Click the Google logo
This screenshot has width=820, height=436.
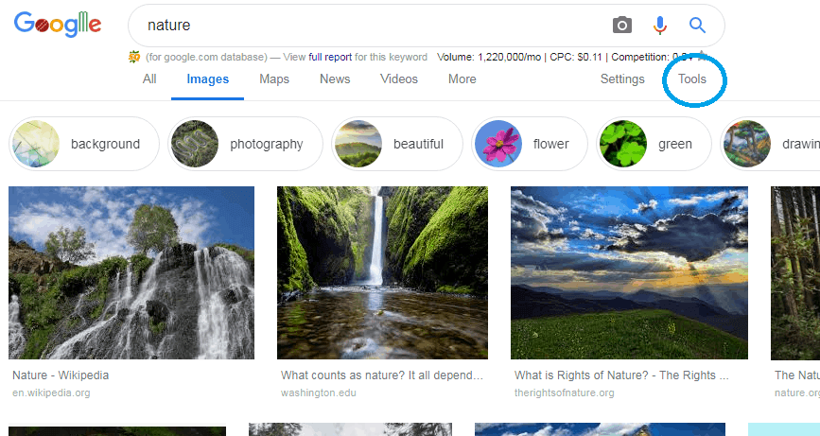coord(58,25)
